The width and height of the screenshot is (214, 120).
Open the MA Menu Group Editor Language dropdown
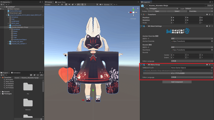coord(192,77)
